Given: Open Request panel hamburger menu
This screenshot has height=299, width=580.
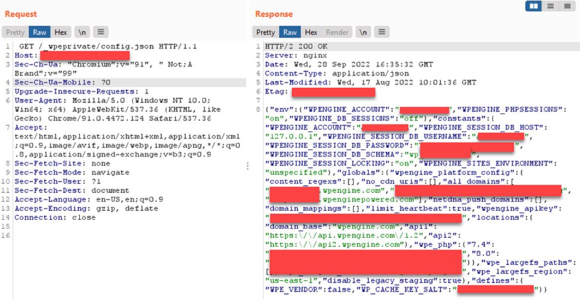Looking at the screenshot, I should [101, 32].
